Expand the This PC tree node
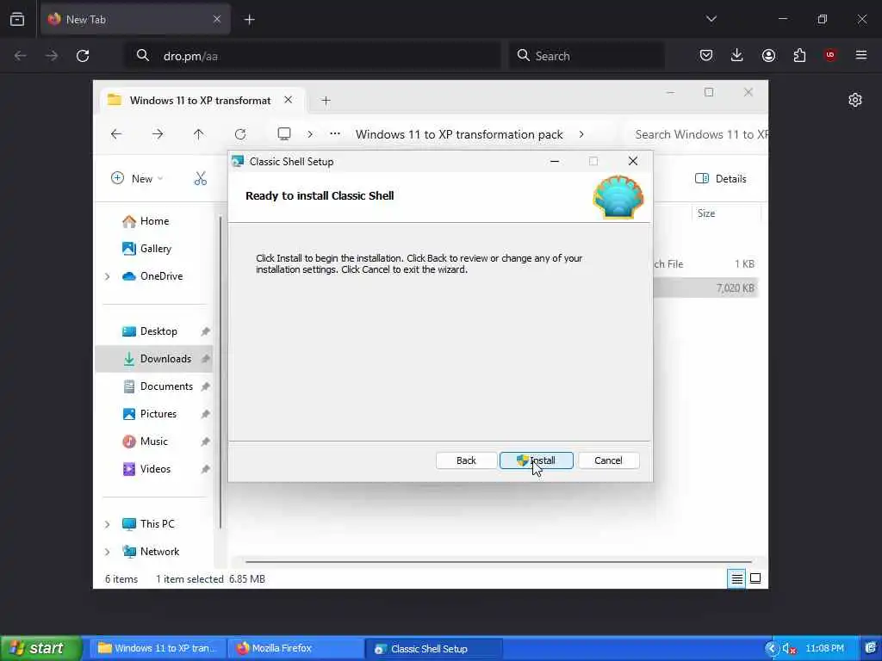Viewport: 882px width, 661px height. [x=108, y=524]
